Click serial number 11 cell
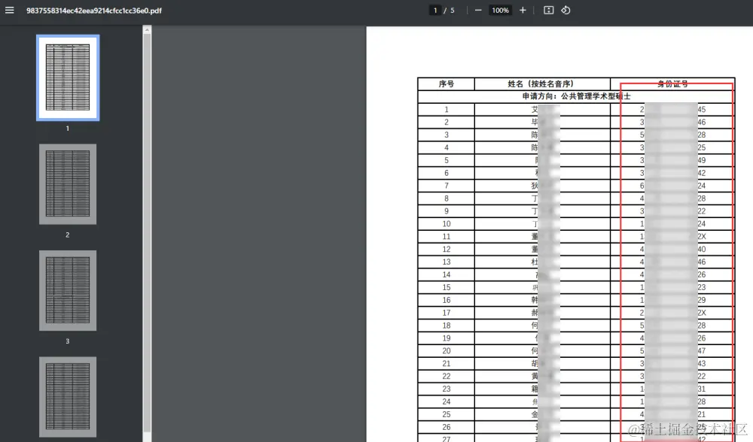Image resolution: width=753 pixels, height=442 pixels. pos(446,236)
